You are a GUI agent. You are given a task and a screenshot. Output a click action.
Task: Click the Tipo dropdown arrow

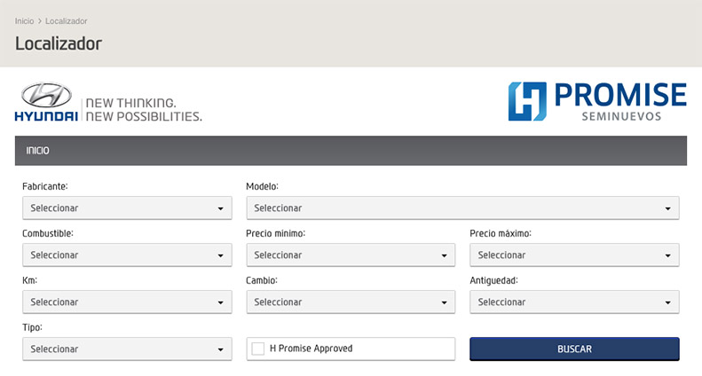(220, 349)
